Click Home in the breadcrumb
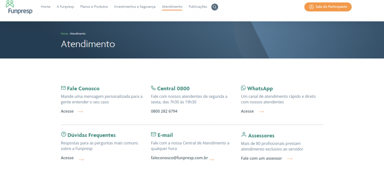The image size is (384, 175). [64, 34]
